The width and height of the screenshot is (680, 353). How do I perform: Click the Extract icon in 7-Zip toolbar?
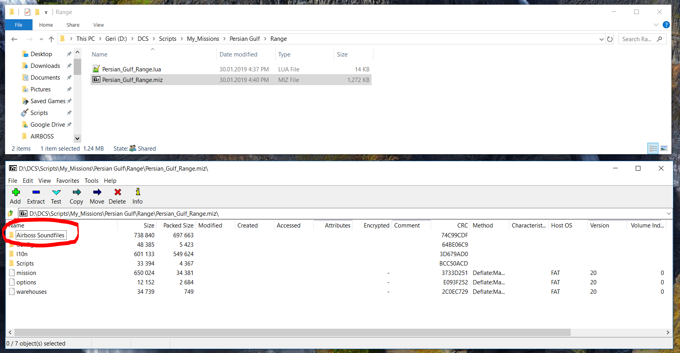36,192
